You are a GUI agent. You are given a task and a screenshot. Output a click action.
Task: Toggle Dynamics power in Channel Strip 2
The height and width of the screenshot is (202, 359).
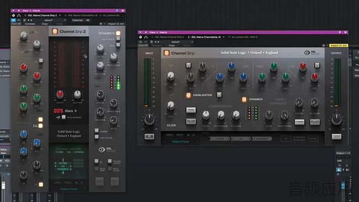(118, 33)
